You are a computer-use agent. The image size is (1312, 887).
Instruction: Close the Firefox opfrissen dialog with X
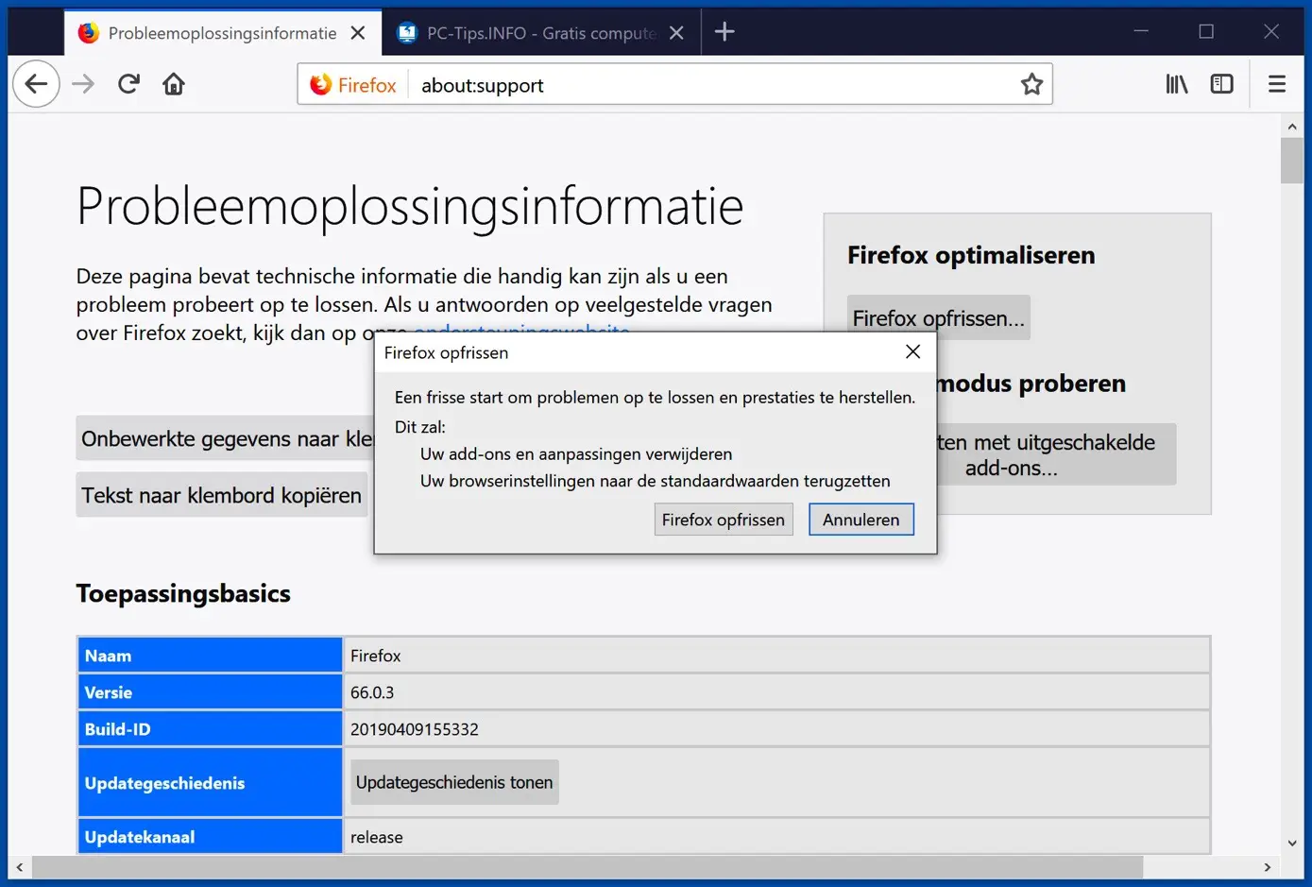pyautogui.click(x=912, y=351)
